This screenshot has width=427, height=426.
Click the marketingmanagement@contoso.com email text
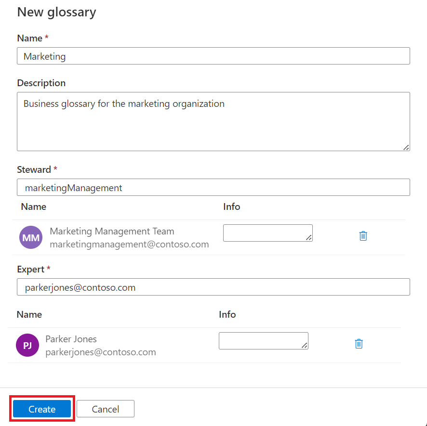click(x=129, y=244)
